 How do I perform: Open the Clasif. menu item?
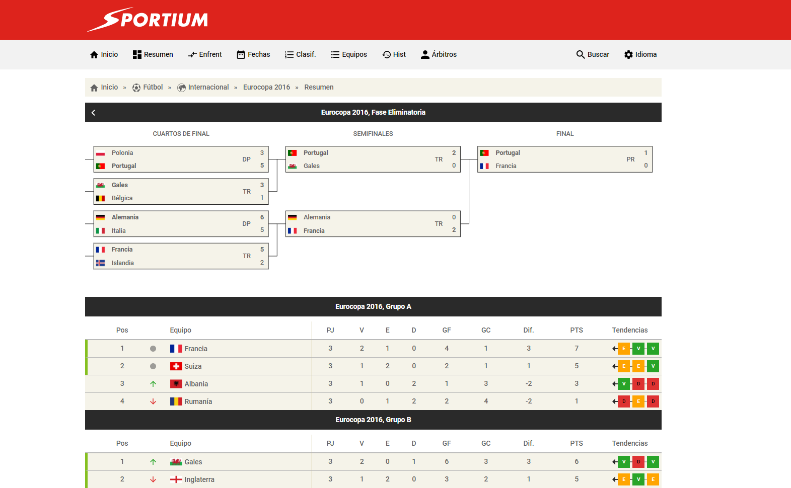coord(301,54)
